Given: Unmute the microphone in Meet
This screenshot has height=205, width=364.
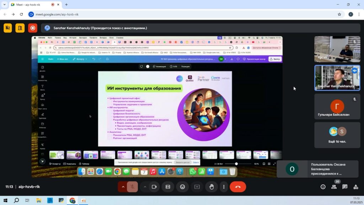Looking at the screenshot, I should (x=132, y=187).
